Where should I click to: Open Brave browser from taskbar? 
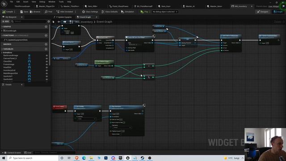coord(76,158)
